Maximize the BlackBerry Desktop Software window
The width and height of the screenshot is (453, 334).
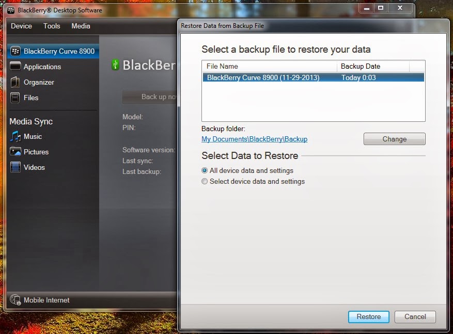coord(381,8)
